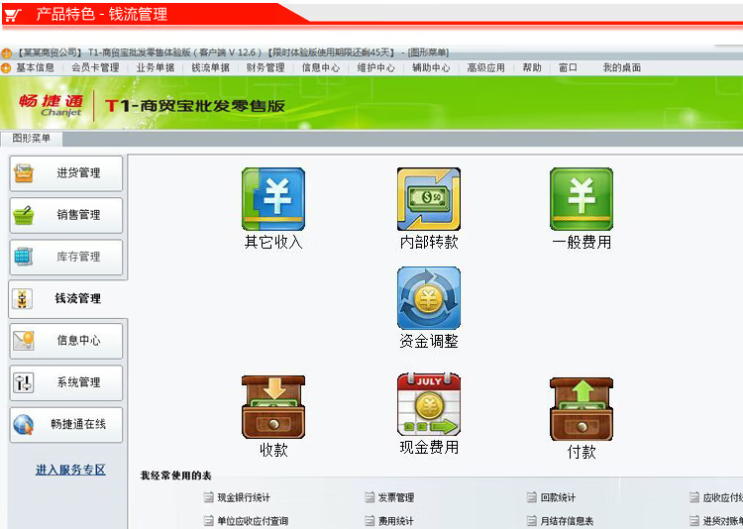
Task: Open the 钱流单据 menu
Action: (210, 67)
